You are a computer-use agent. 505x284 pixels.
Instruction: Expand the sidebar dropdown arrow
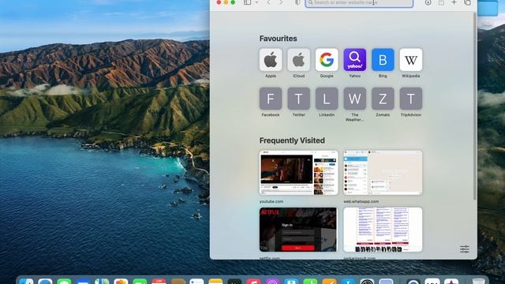click(x=256, y=2)
